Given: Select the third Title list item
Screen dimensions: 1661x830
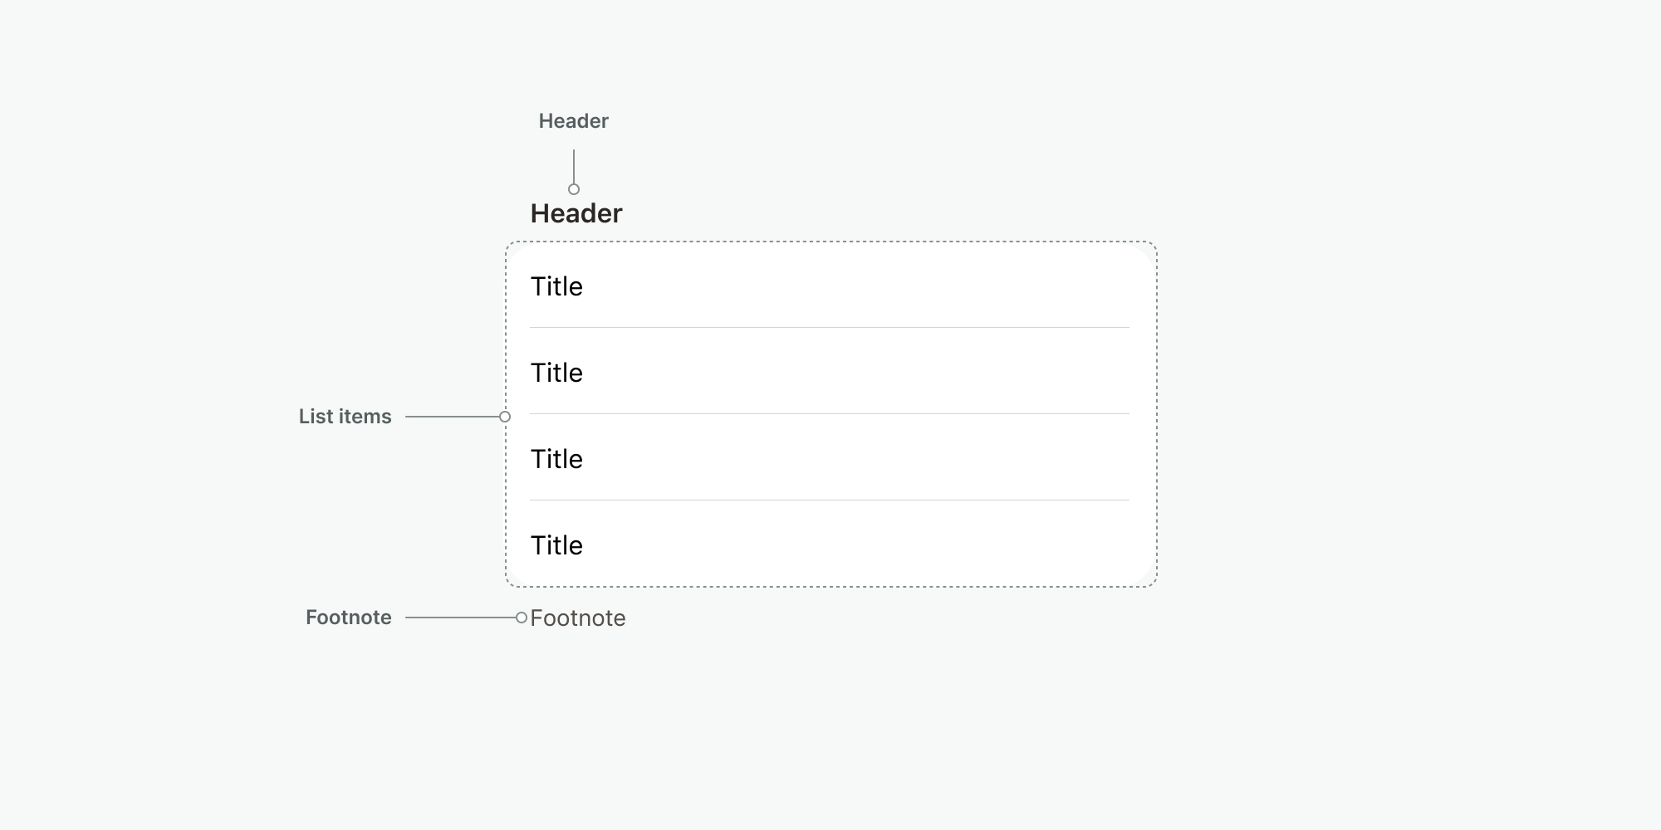Looking at the screenshot, I should click(556, 459).
